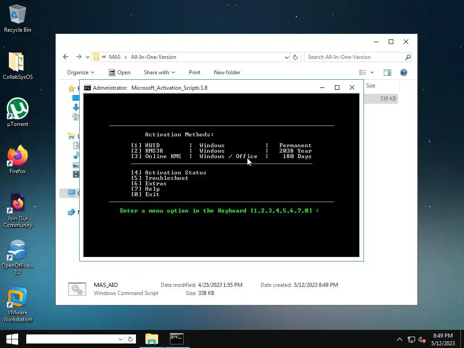
Task: Refresh the taskbar address toolbar
Action: (x=130, y=339)
